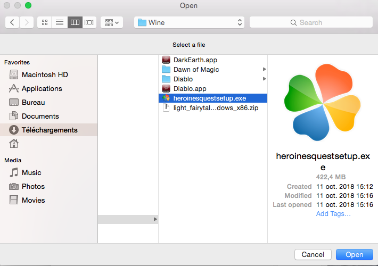Image resolution: width=378 pixels, height=266 pixels.
Task: Open Movies under Media
Action: coord(48,200)
